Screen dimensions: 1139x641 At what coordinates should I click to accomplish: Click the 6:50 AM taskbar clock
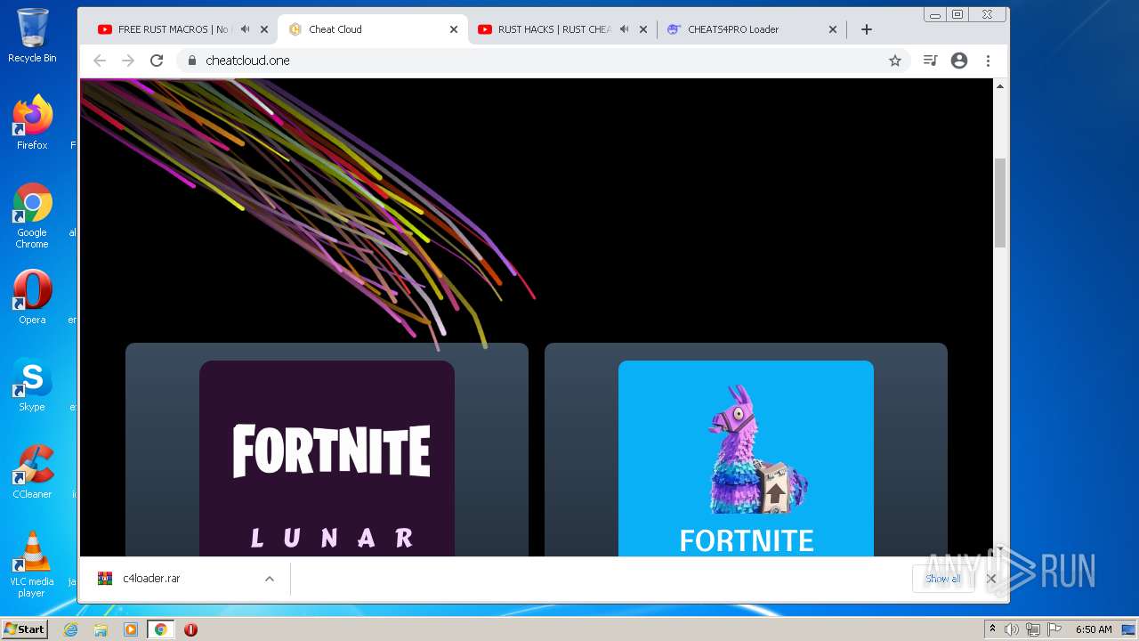[1094, 629]
